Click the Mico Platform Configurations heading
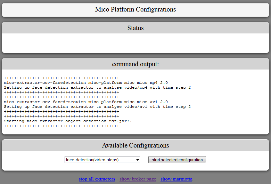This screenshot has width=271, height=184. [135, 10]
